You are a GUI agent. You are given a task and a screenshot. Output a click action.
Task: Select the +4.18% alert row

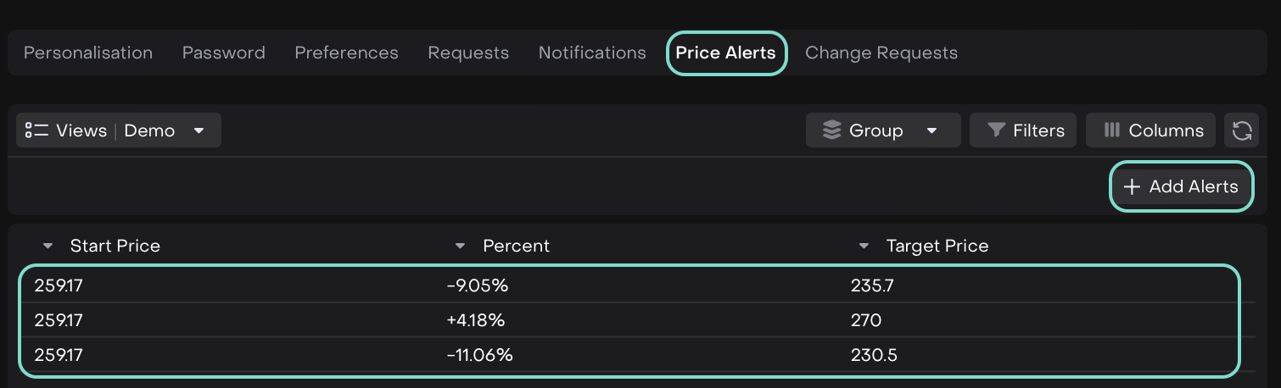tap(628, 320)
